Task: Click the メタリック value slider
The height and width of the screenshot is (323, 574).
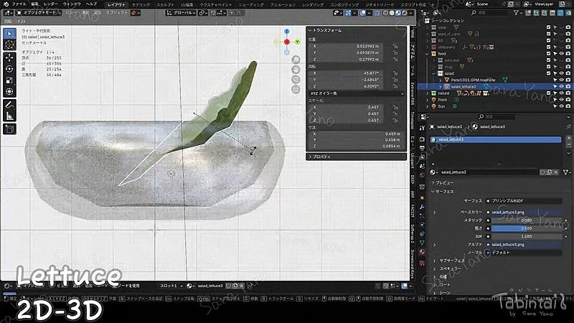Action: [x=526, y=220]
